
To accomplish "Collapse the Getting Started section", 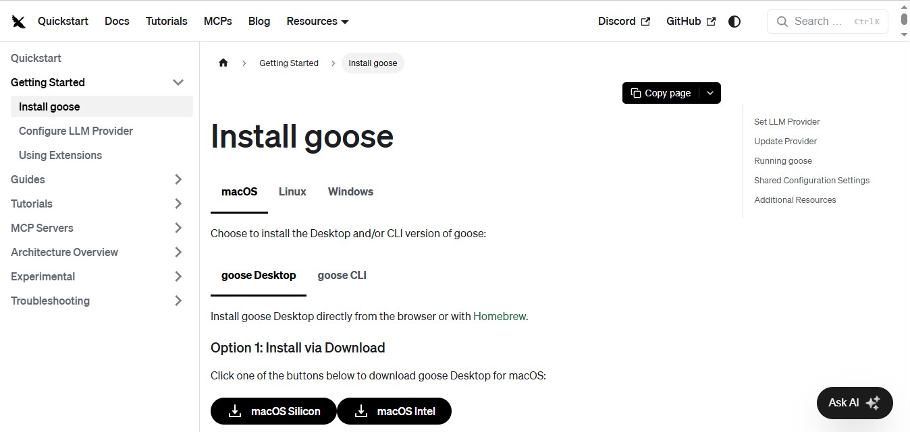I will 178,82.
